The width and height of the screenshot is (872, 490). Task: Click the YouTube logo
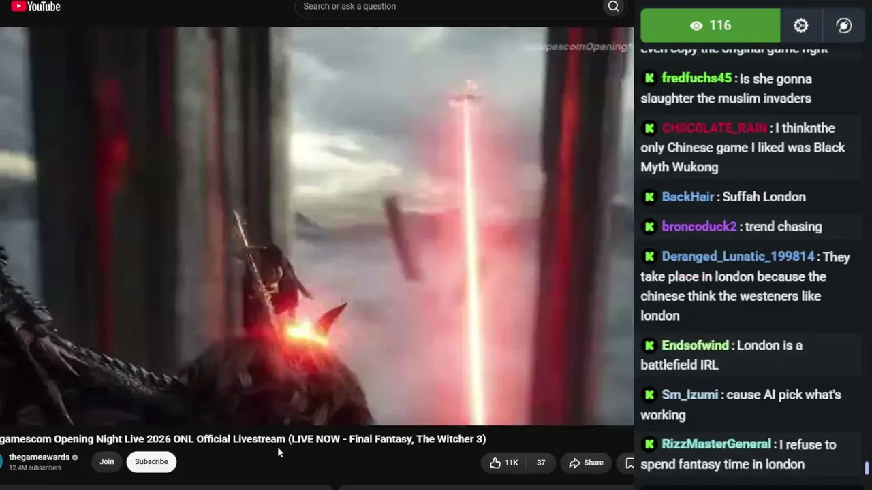click(36, 7)
